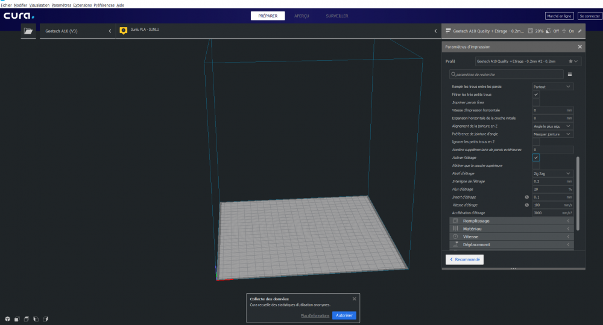Toggle Filtrer les très petits trous checkbox
The width and height of the screenshot is (603, 325).
pyautogui.click(x=536, y=94)
